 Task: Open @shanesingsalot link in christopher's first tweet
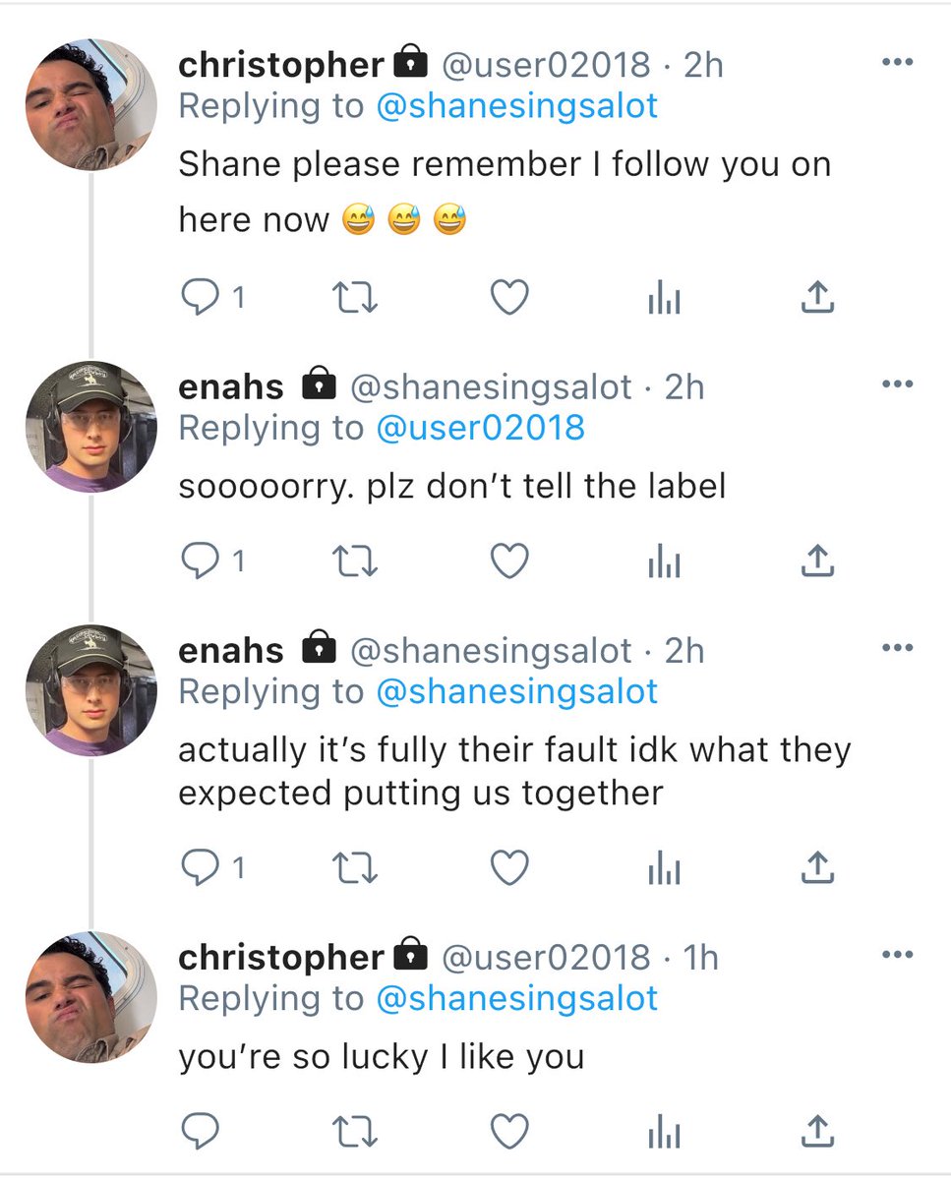(516, 106)
